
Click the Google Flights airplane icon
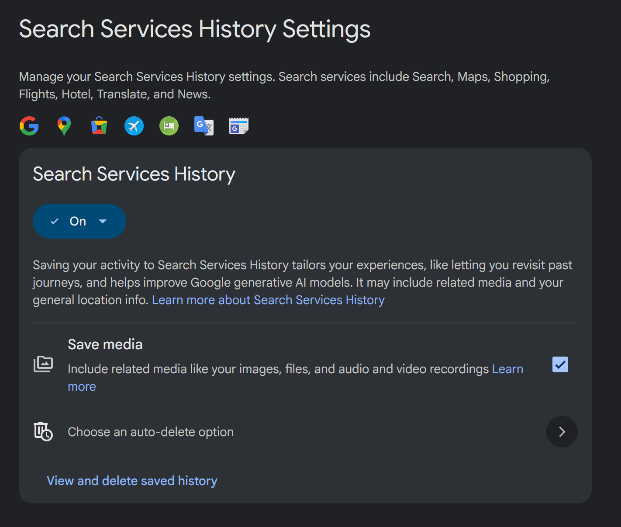134,126
